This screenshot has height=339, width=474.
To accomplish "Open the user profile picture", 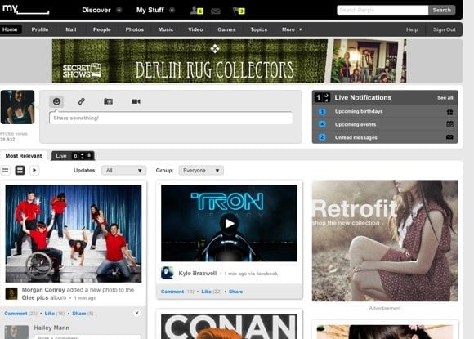I will (17, 107).
